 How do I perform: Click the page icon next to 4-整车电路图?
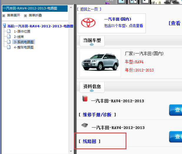[9, 47]
